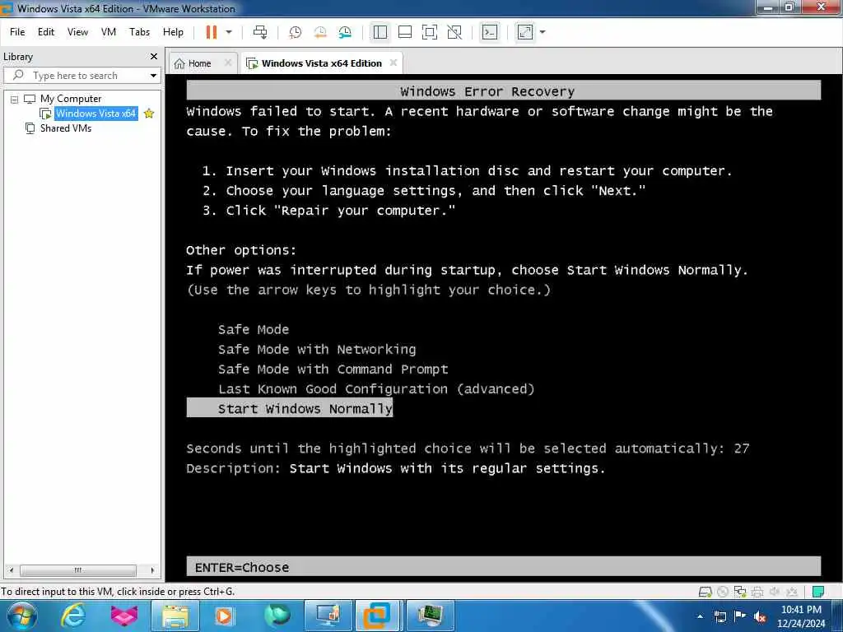The width and height of the screenshot is (843, 632).
Task: Open the circuit board taskbar application
Action: point(429,616)
